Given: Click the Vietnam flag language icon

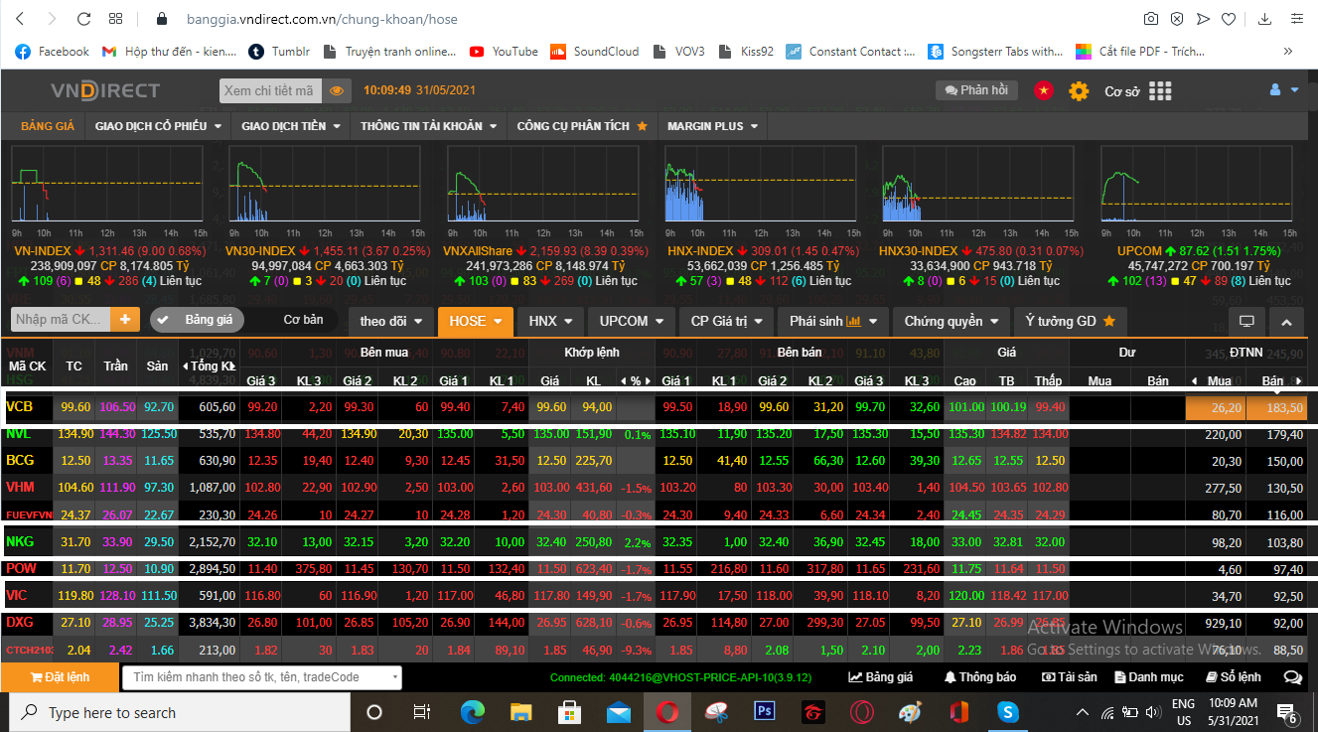Looking at the screenshot, I should 1043,90.
